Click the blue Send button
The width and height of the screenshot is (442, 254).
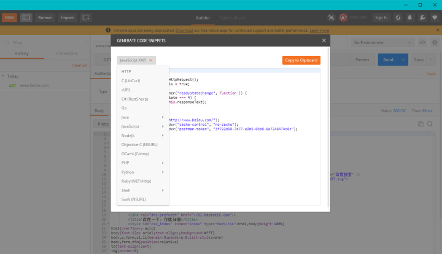[388, 60]
